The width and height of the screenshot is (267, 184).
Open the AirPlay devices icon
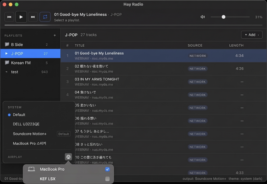[68, 157]
